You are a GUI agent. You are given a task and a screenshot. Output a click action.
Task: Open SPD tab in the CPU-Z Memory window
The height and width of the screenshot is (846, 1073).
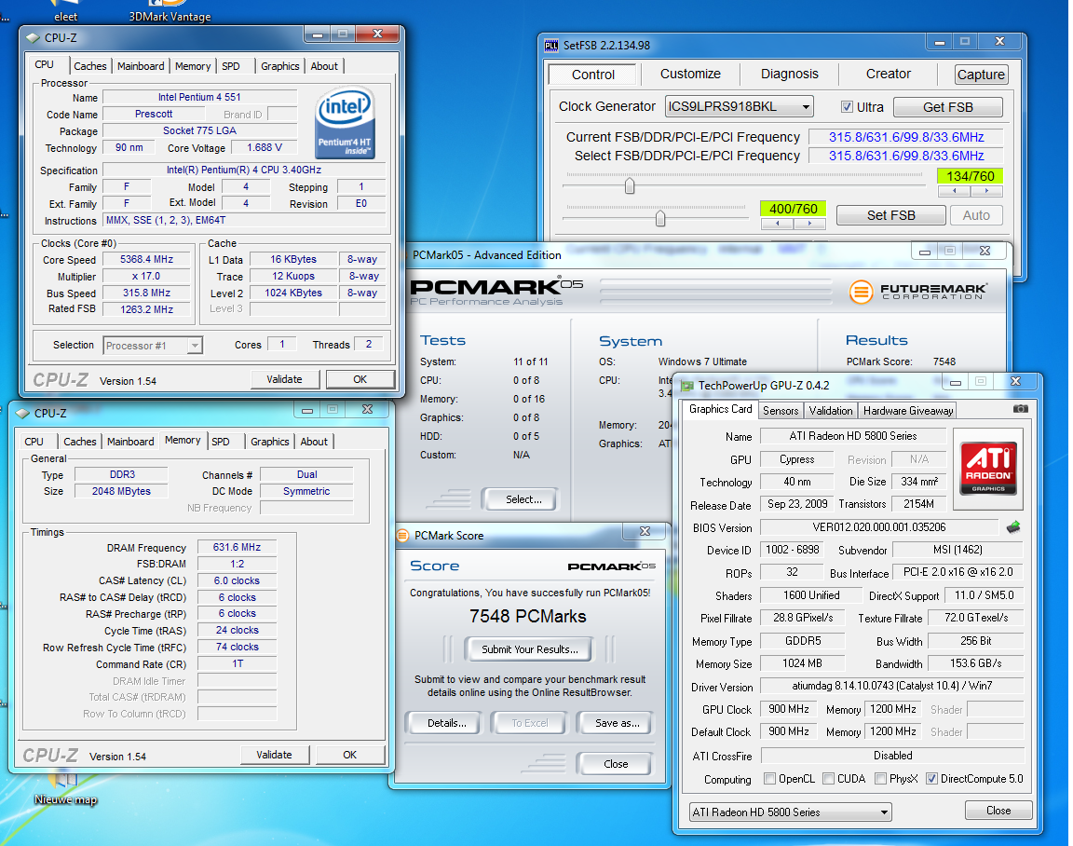pos(221,442)
